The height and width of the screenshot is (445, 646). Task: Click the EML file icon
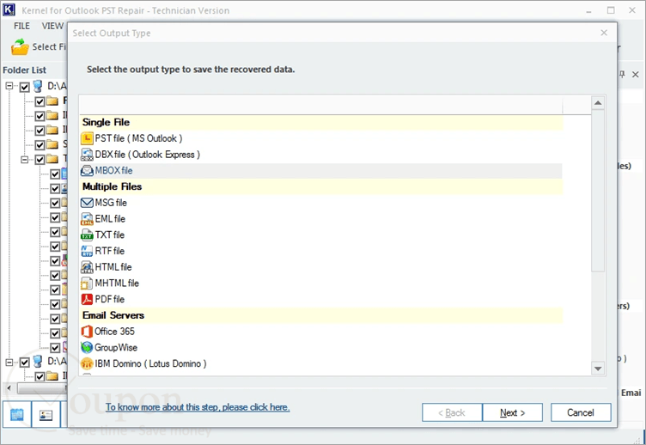point(87,219)
